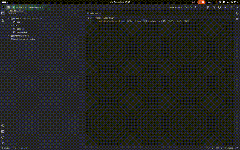Screen dimensions: 240x150
Task: Expand the External Libraries node
Action: 9,36
